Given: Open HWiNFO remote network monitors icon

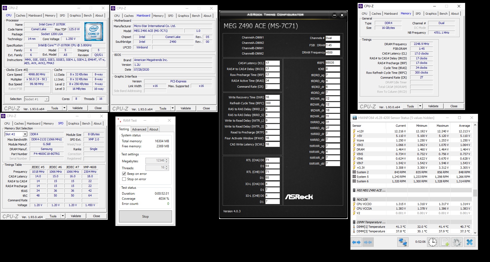Looking at the screenshot, I should pos(403,242).
